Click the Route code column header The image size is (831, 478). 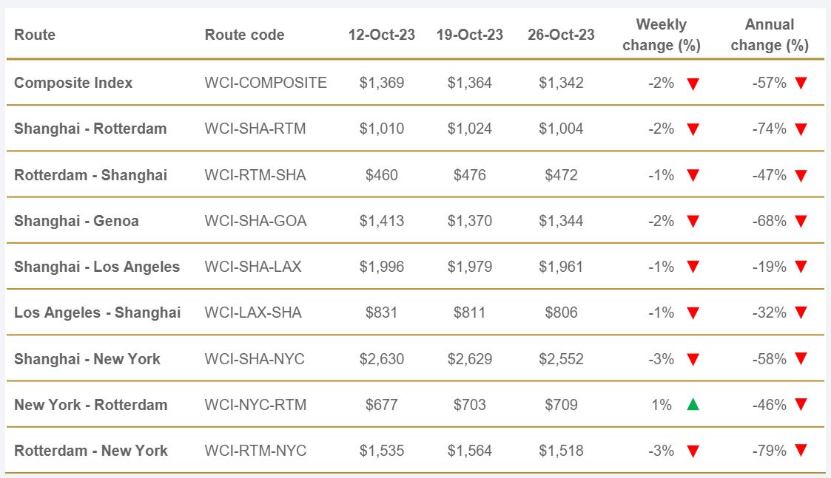244,35
